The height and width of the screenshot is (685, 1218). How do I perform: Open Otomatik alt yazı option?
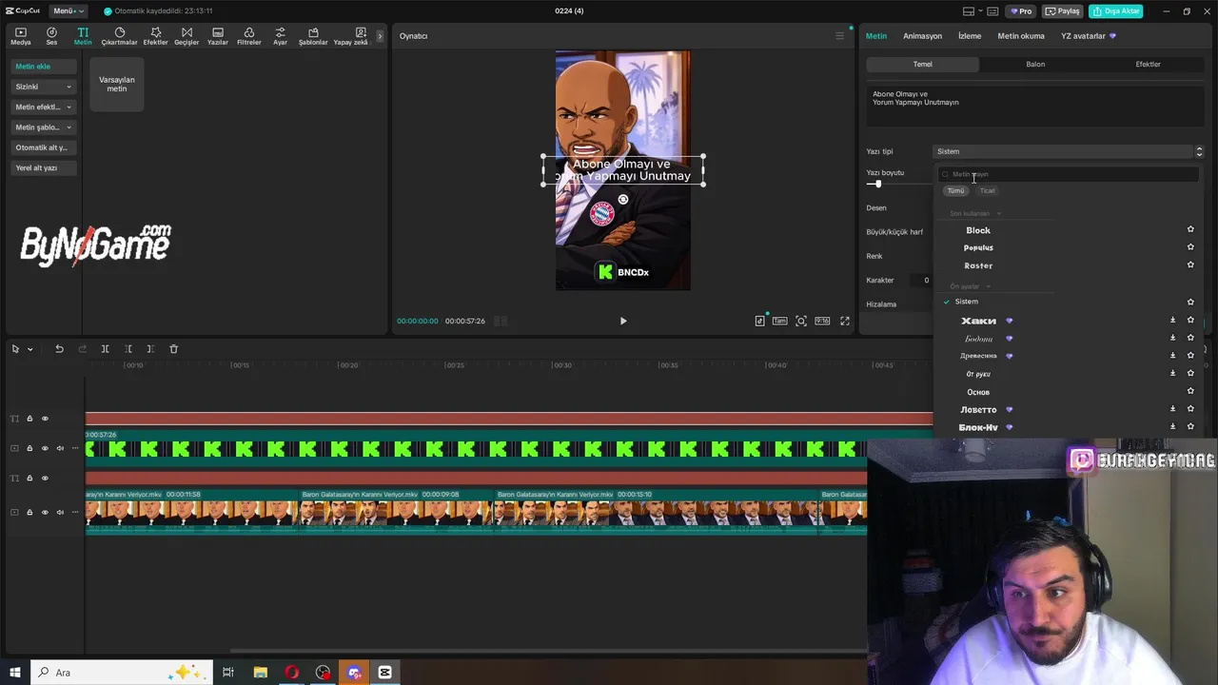43,147
